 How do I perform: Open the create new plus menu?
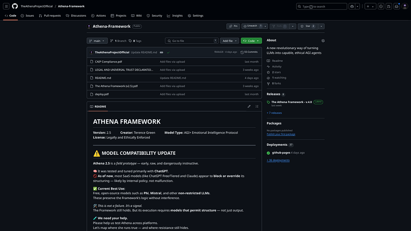[x=370, y=6]
